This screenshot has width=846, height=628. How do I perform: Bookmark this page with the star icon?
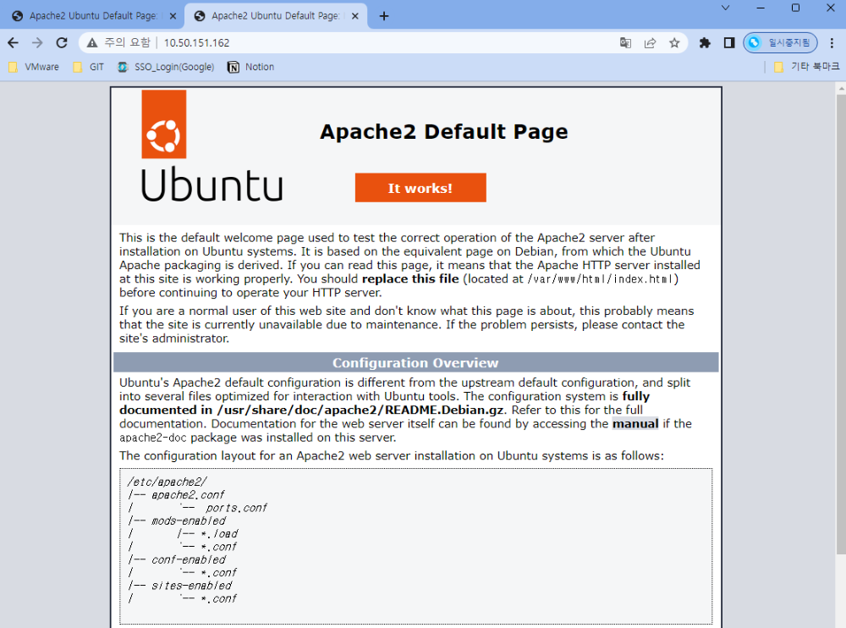[x=674, y=42]
